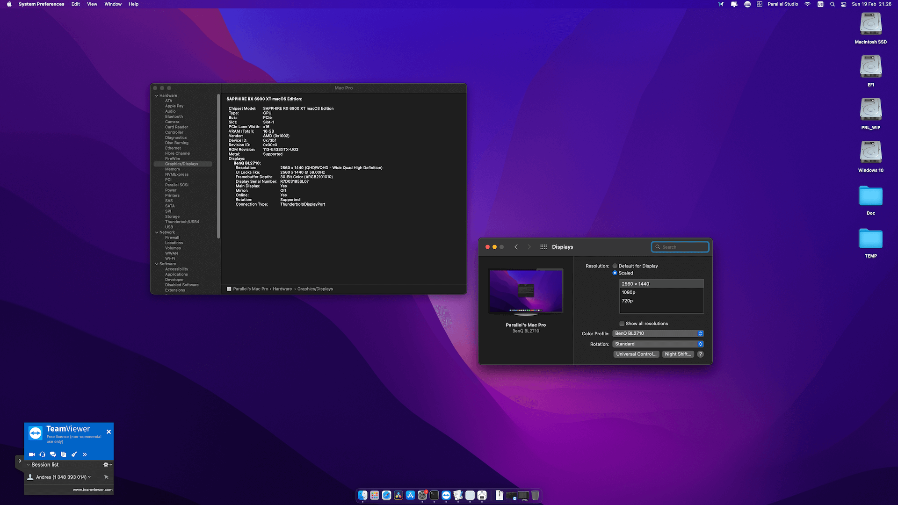The height and width of the screenshot is (505, 898).
Task: Open the Color Profile dropdown
Action: (658, 333)
